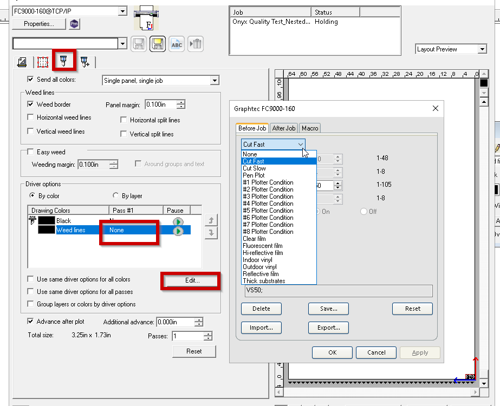Open the Production Manager purple icon
Screen dimensions: 500x406
point(74,24)
